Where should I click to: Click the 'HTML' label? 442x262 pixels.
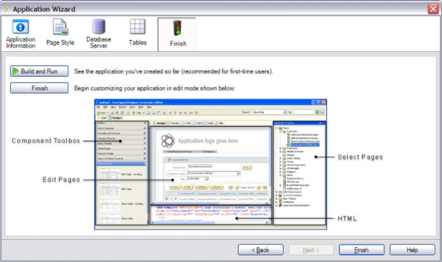point(347,219)
